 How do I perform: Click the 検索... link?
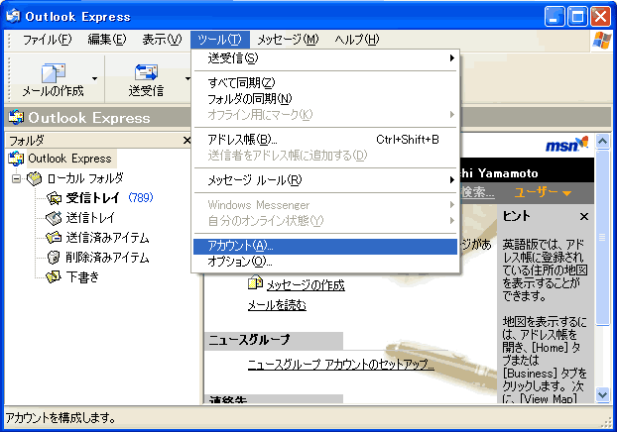coord(478,192)
